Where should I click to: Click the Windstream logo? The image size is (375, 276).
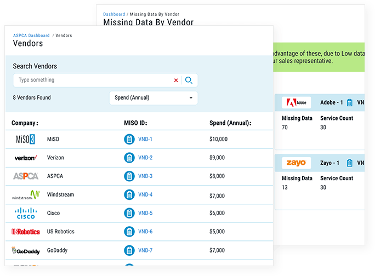pos(26,195)
